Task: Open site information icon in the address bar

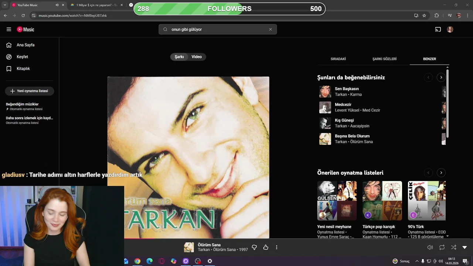Action: tap(34, 16)
